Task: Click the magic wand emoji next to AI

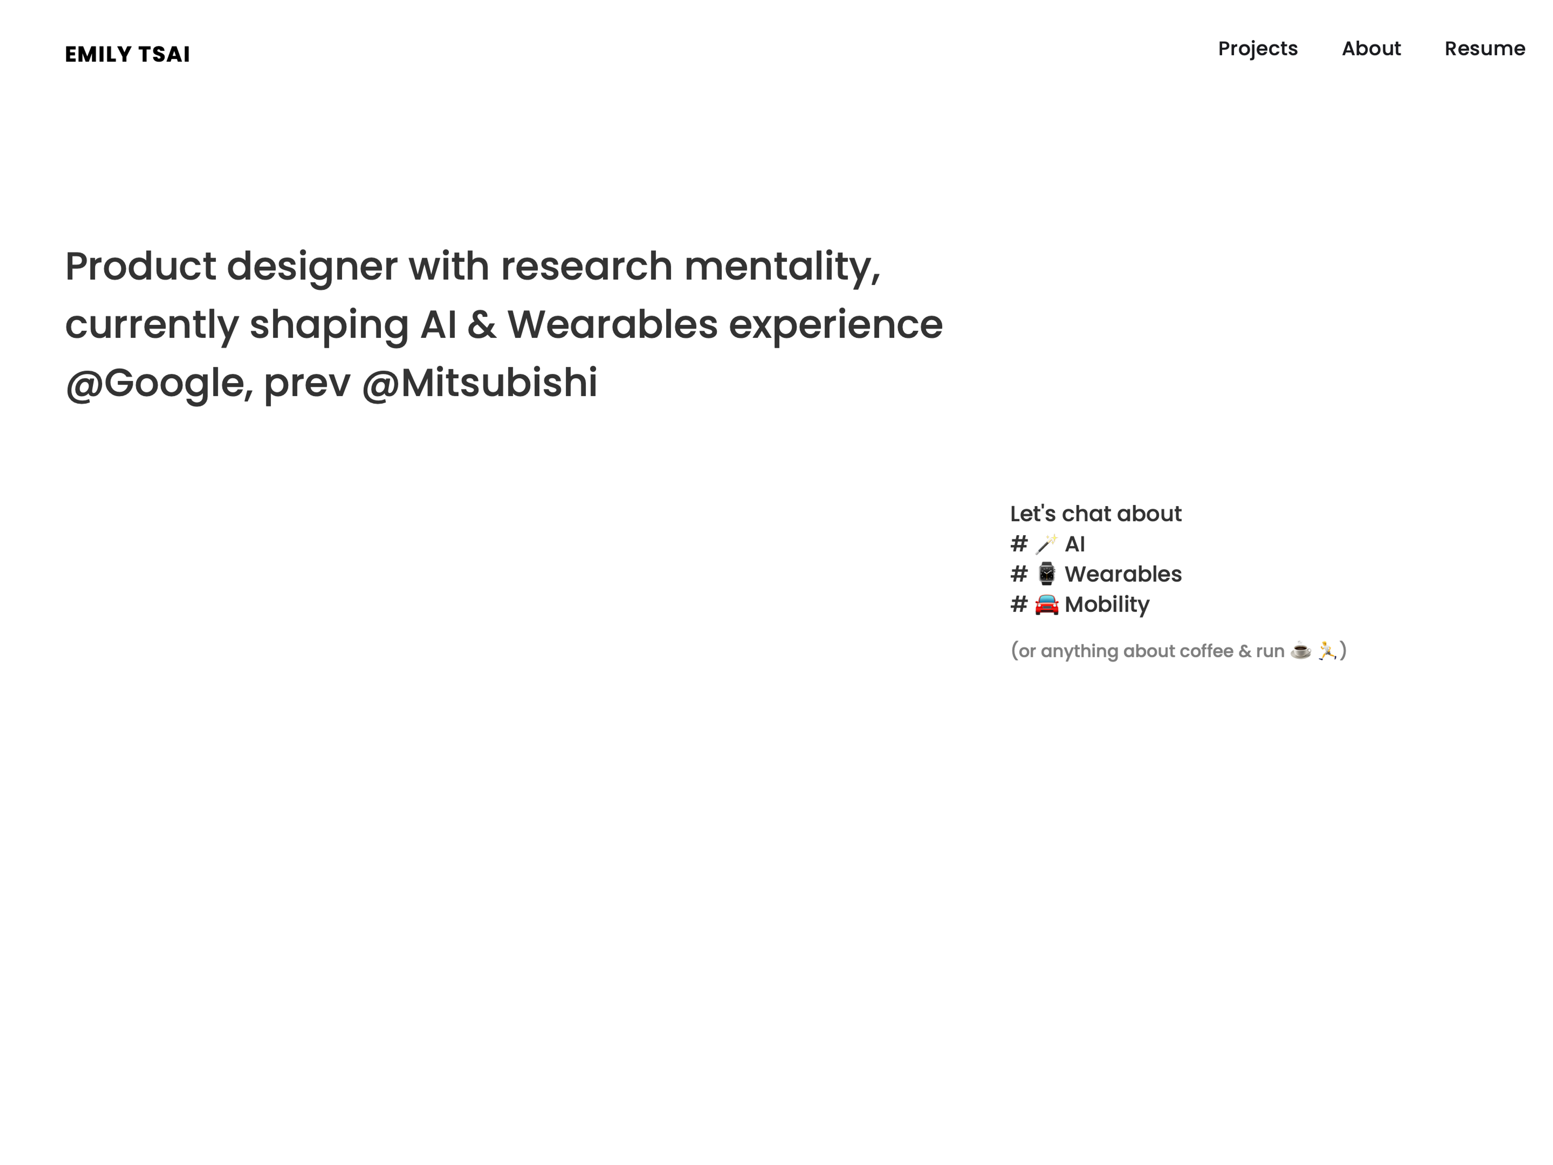Action: click(1046, 544)
